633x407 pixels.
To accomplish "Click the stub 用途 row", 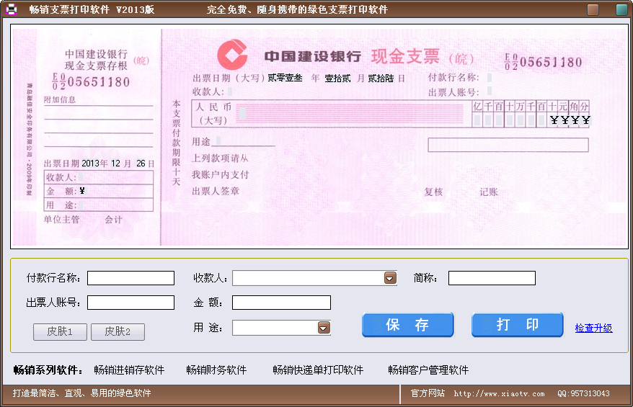I will [x=99, y=205].
